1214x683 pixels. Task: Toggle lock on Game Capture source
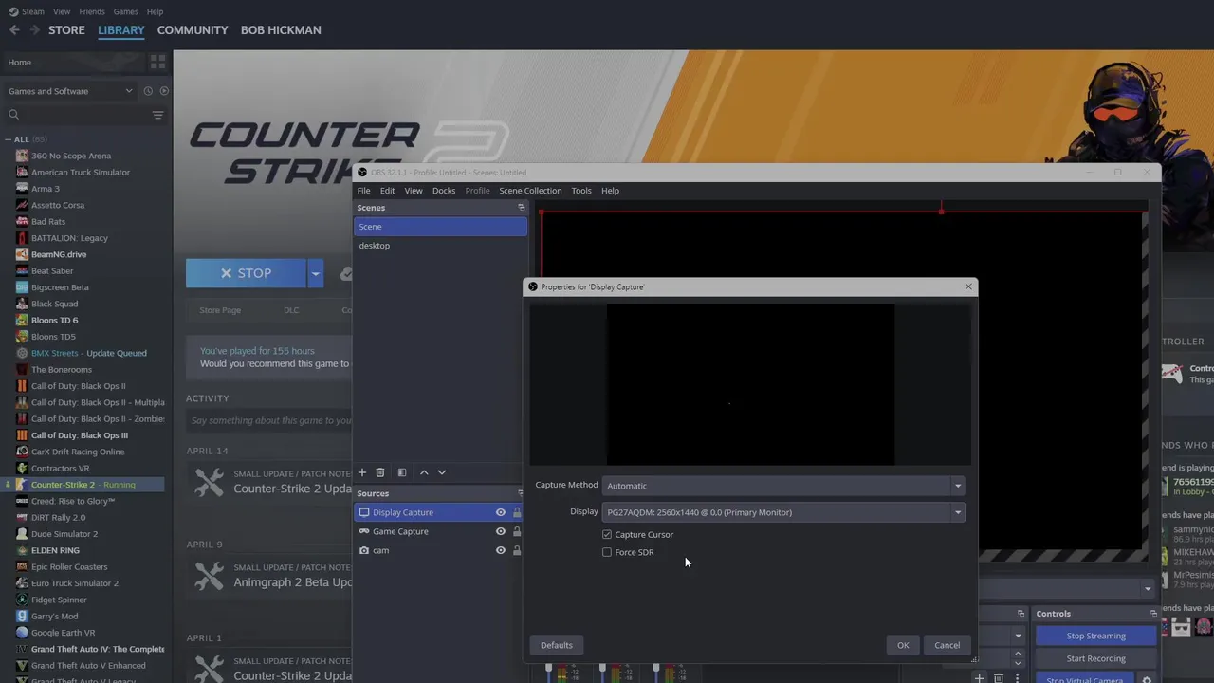pyautogui.click(x=517, y=531)
